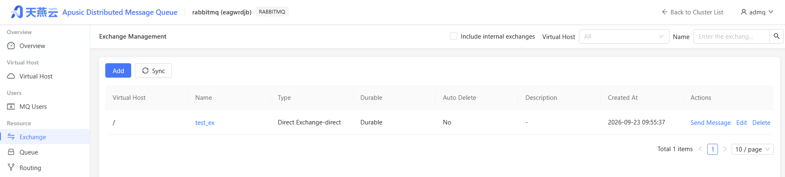Open the admq user dropdown
This screenshot has height=177, width=785.
click(x=757, y=12)
